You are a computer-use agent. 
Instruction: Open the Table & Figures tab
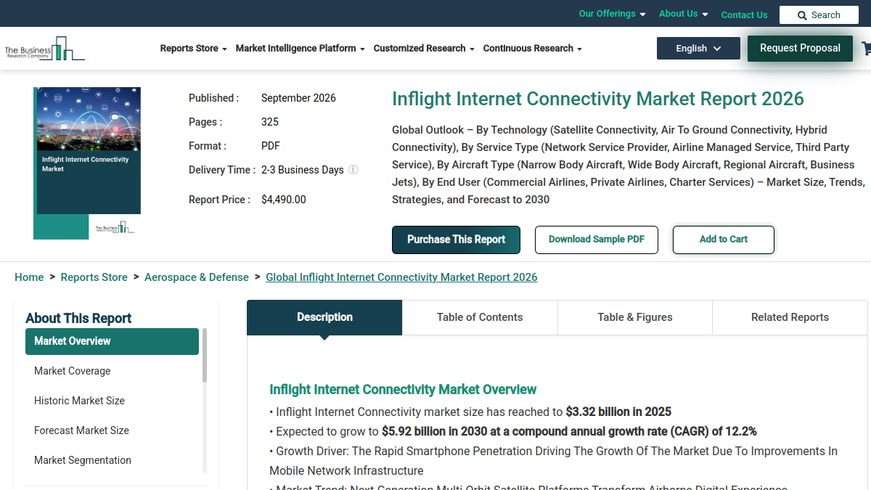(635, 317)
